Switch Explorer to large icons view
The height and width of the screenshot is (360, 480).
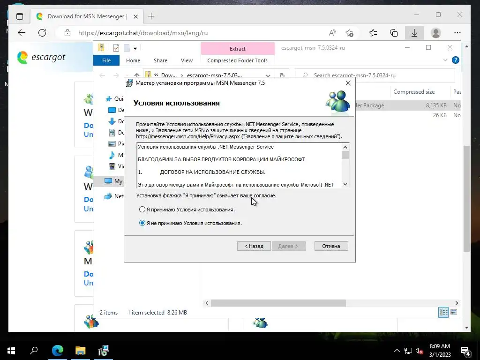coord(454,312)
